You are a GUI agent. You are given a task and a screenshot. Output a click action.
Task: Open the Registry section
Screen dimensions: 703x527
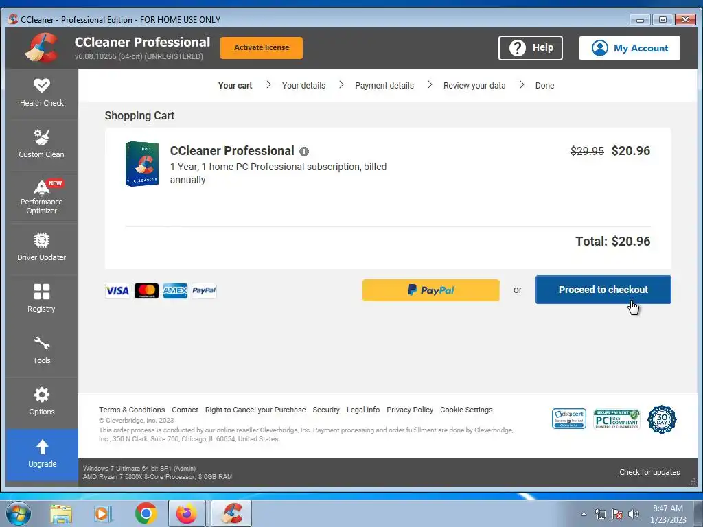(x=42, y=300)
